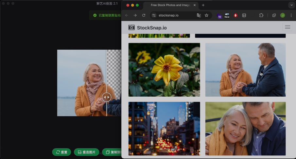The image size is (296, 159).
Task: Open the green J profile avatar
Action: coord(283,15)
